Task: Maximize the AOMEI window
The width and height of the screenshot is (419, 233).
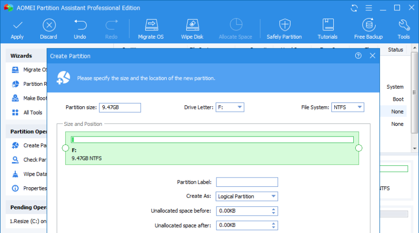Action: pos(397,8)
